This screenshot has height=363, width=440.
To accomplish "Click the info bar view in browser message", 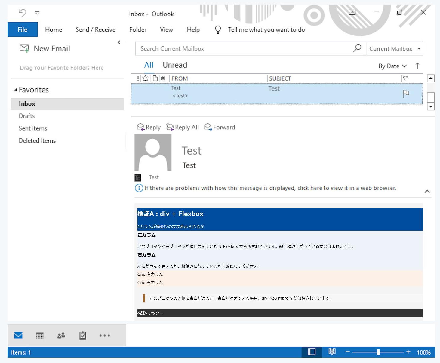I will [x=270, y=188].
